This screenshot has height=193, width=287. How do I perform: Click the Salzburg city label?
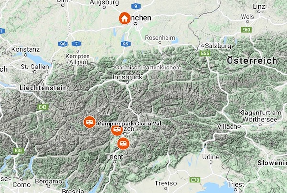coord(218,46)
